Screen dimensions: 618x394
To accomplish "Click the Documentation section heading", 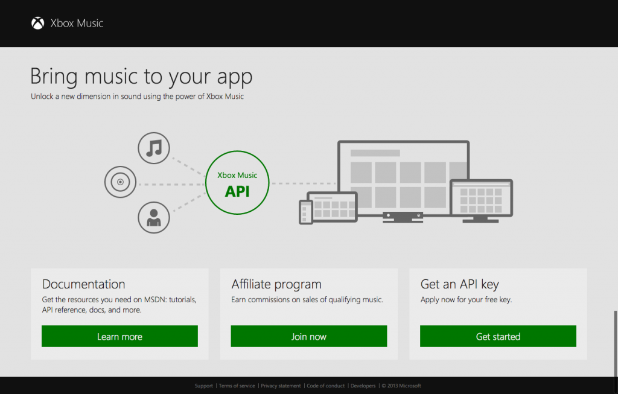I will point(83,284).
